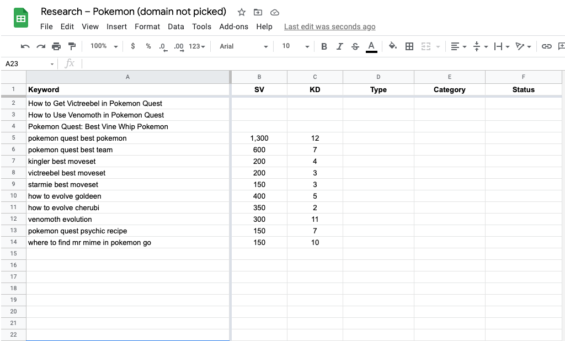The image size is (565, 341).
Task: Open horizontal align dropdown
Action: (459, 46)
